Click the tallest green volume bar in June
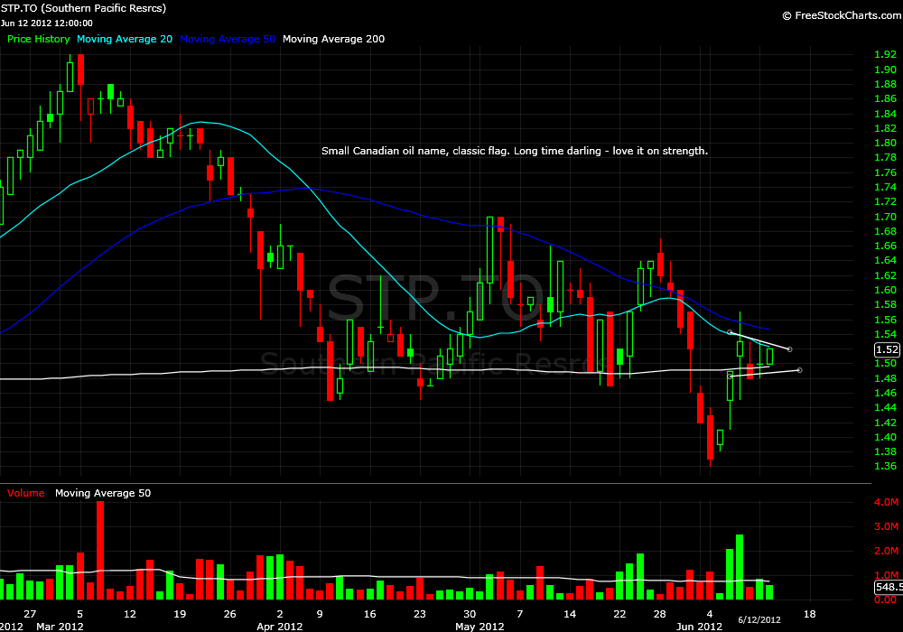Image resolution: width=903 pixels, height=632 pixels. click(x=740, y=567)
